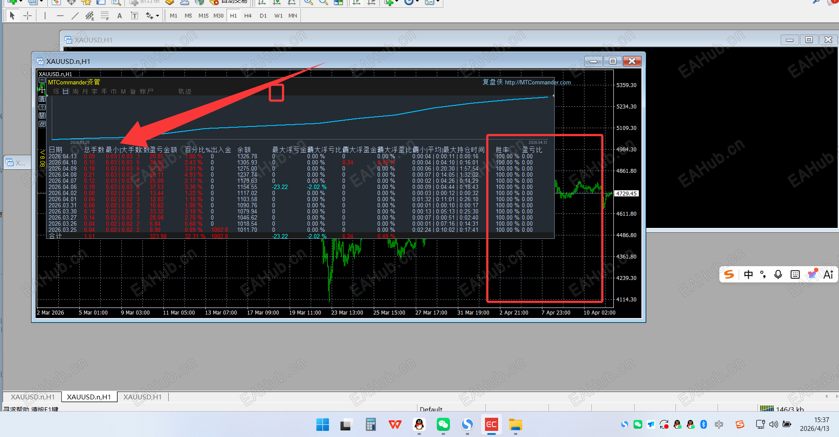Select the 月 monthly statistics tab
839x437 pixels.
[x=85, y=91]
